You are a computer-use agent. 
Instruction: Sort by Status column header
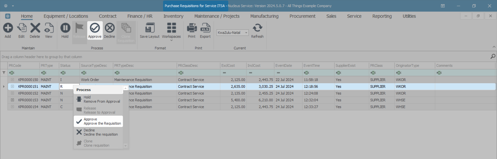(69, 66)
